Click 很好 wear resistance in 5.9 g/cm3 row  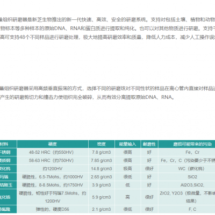coord(149,197)
